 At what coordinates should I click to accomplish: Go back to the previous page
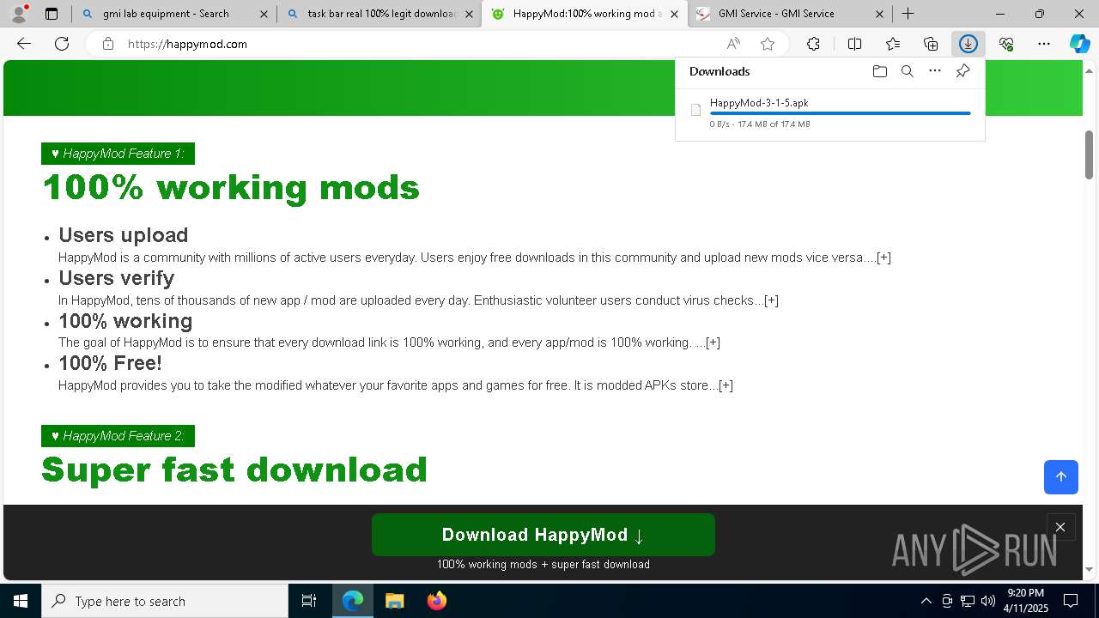[24, 44]
